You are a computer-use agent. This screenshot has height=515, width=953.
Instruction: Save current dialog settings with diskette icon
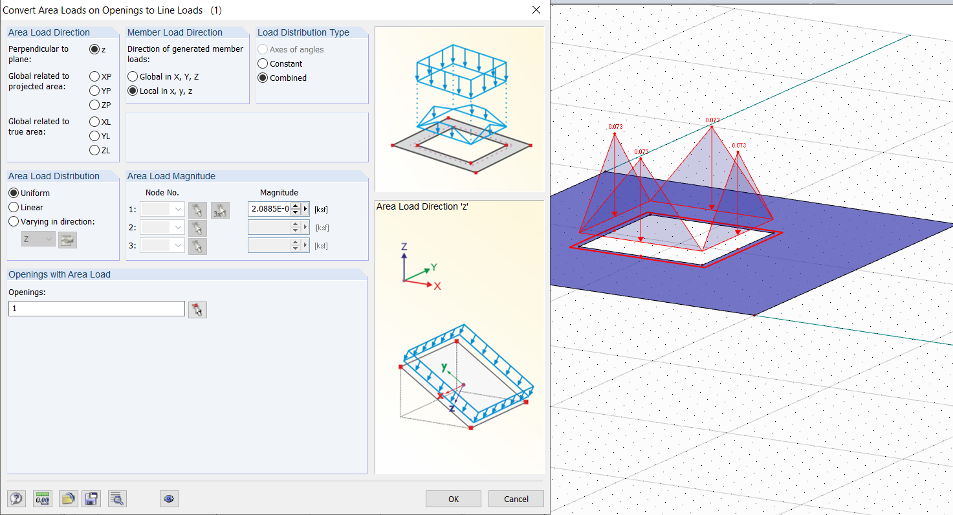(x=91, y=499)
